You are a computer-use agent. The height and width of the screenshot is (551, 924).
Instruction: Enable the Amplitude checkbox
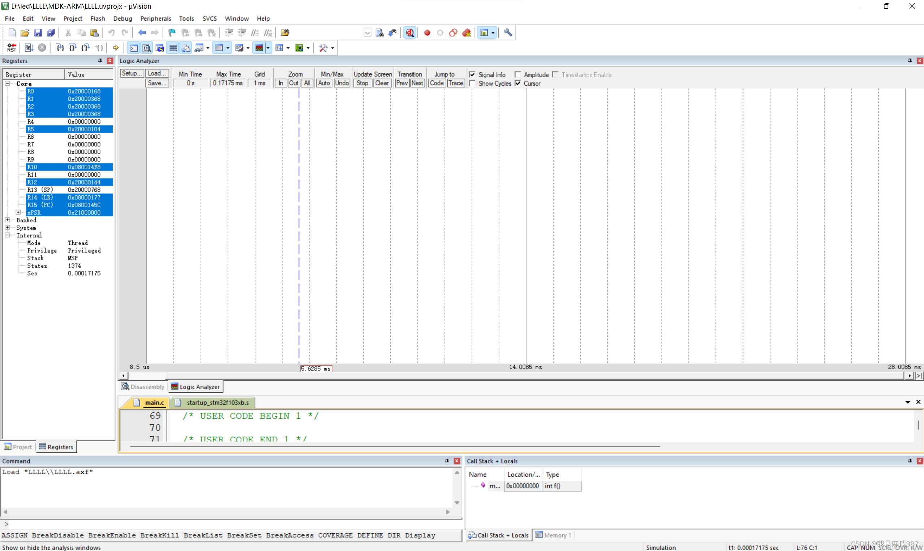point(517,75)
